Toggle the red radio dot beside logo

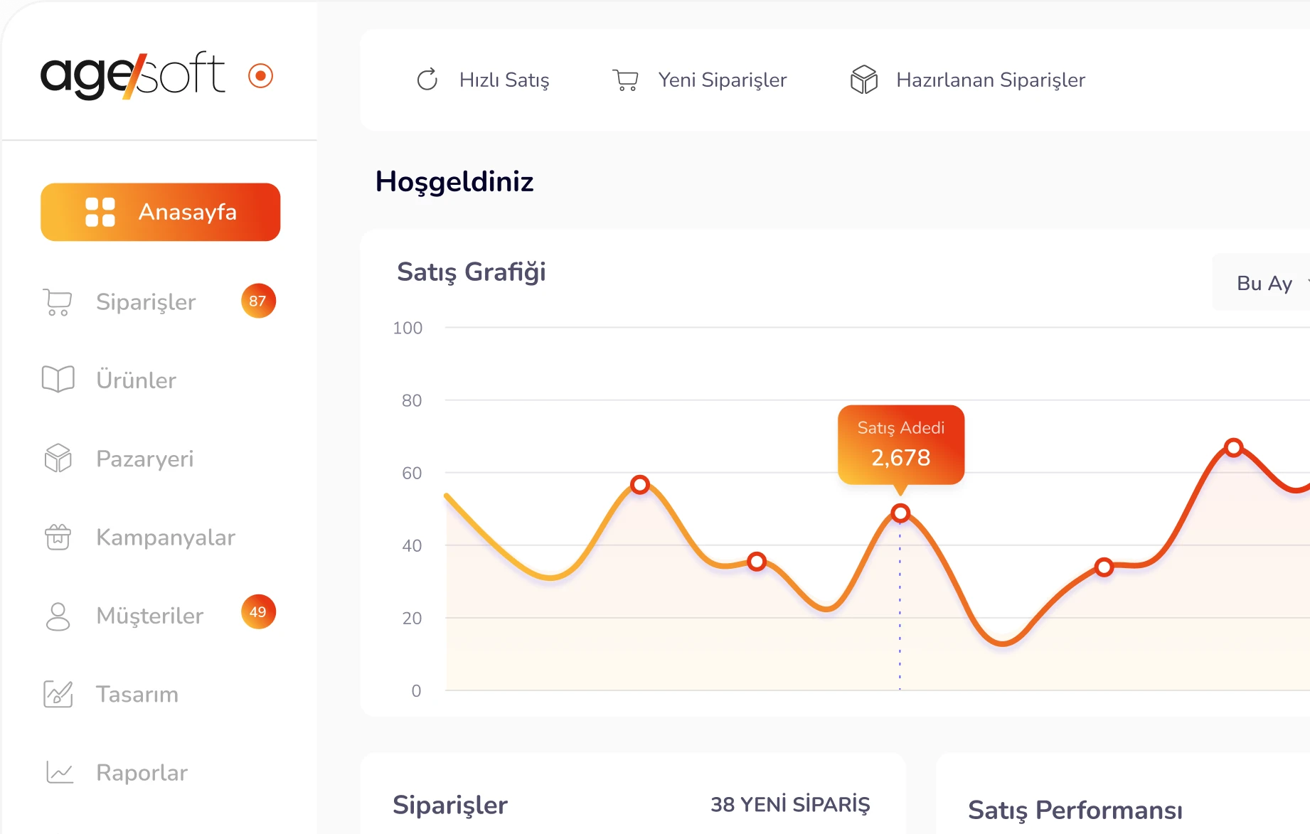[261, 75]
